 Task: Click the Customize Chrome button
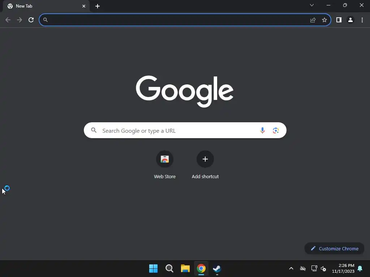334,249
